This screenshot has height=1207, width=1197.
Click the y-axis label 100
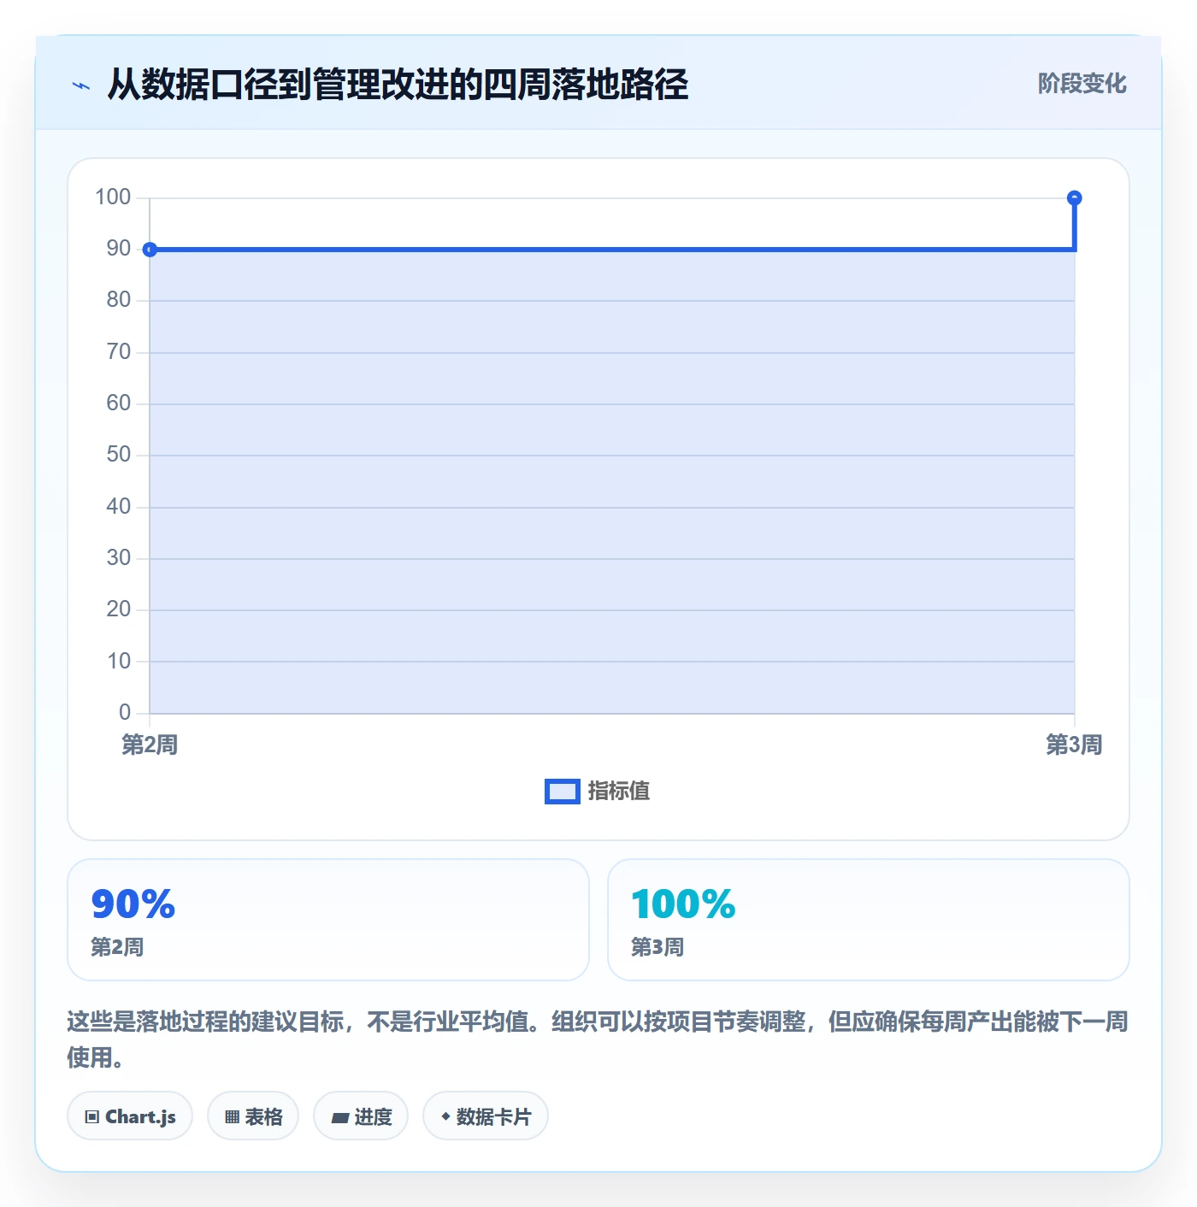(113, 197)
